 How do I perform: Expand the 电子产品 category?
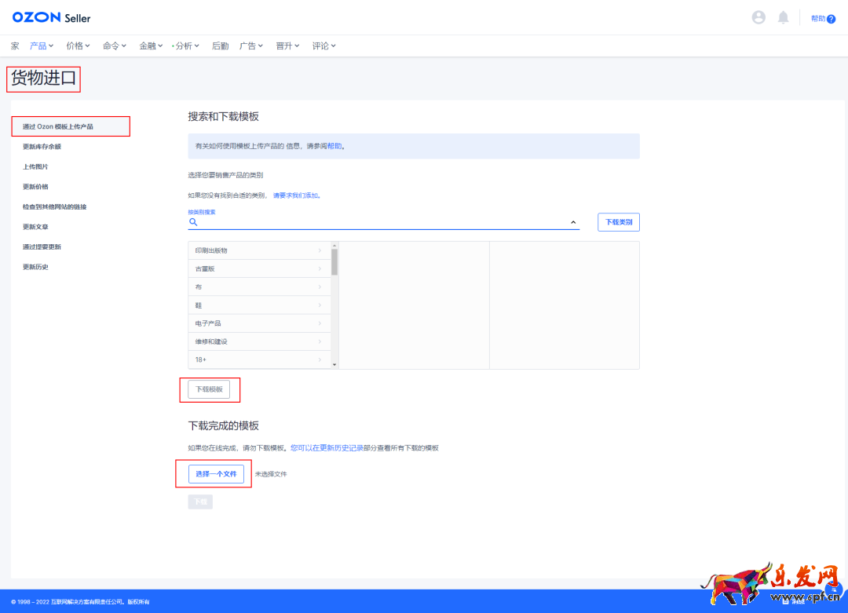coord(258,323)
